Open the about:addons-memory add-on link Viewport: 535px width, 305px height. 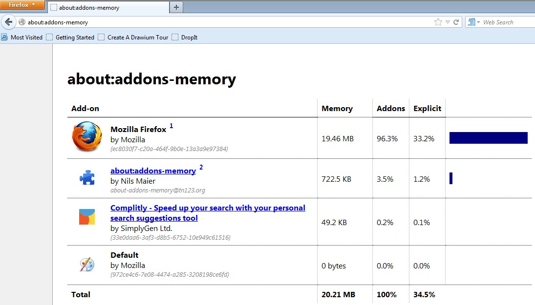[x=153, y=171]
